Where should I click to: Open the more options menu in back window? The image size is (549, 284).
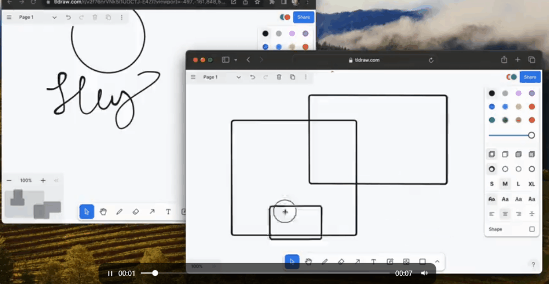[121, 17]
